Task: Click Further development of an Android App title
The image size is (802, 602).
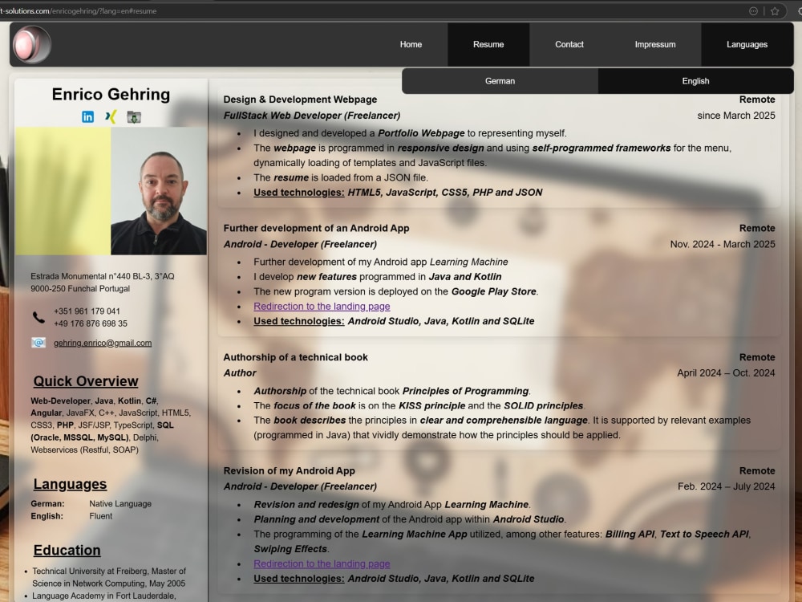Action: coord(316,228)
